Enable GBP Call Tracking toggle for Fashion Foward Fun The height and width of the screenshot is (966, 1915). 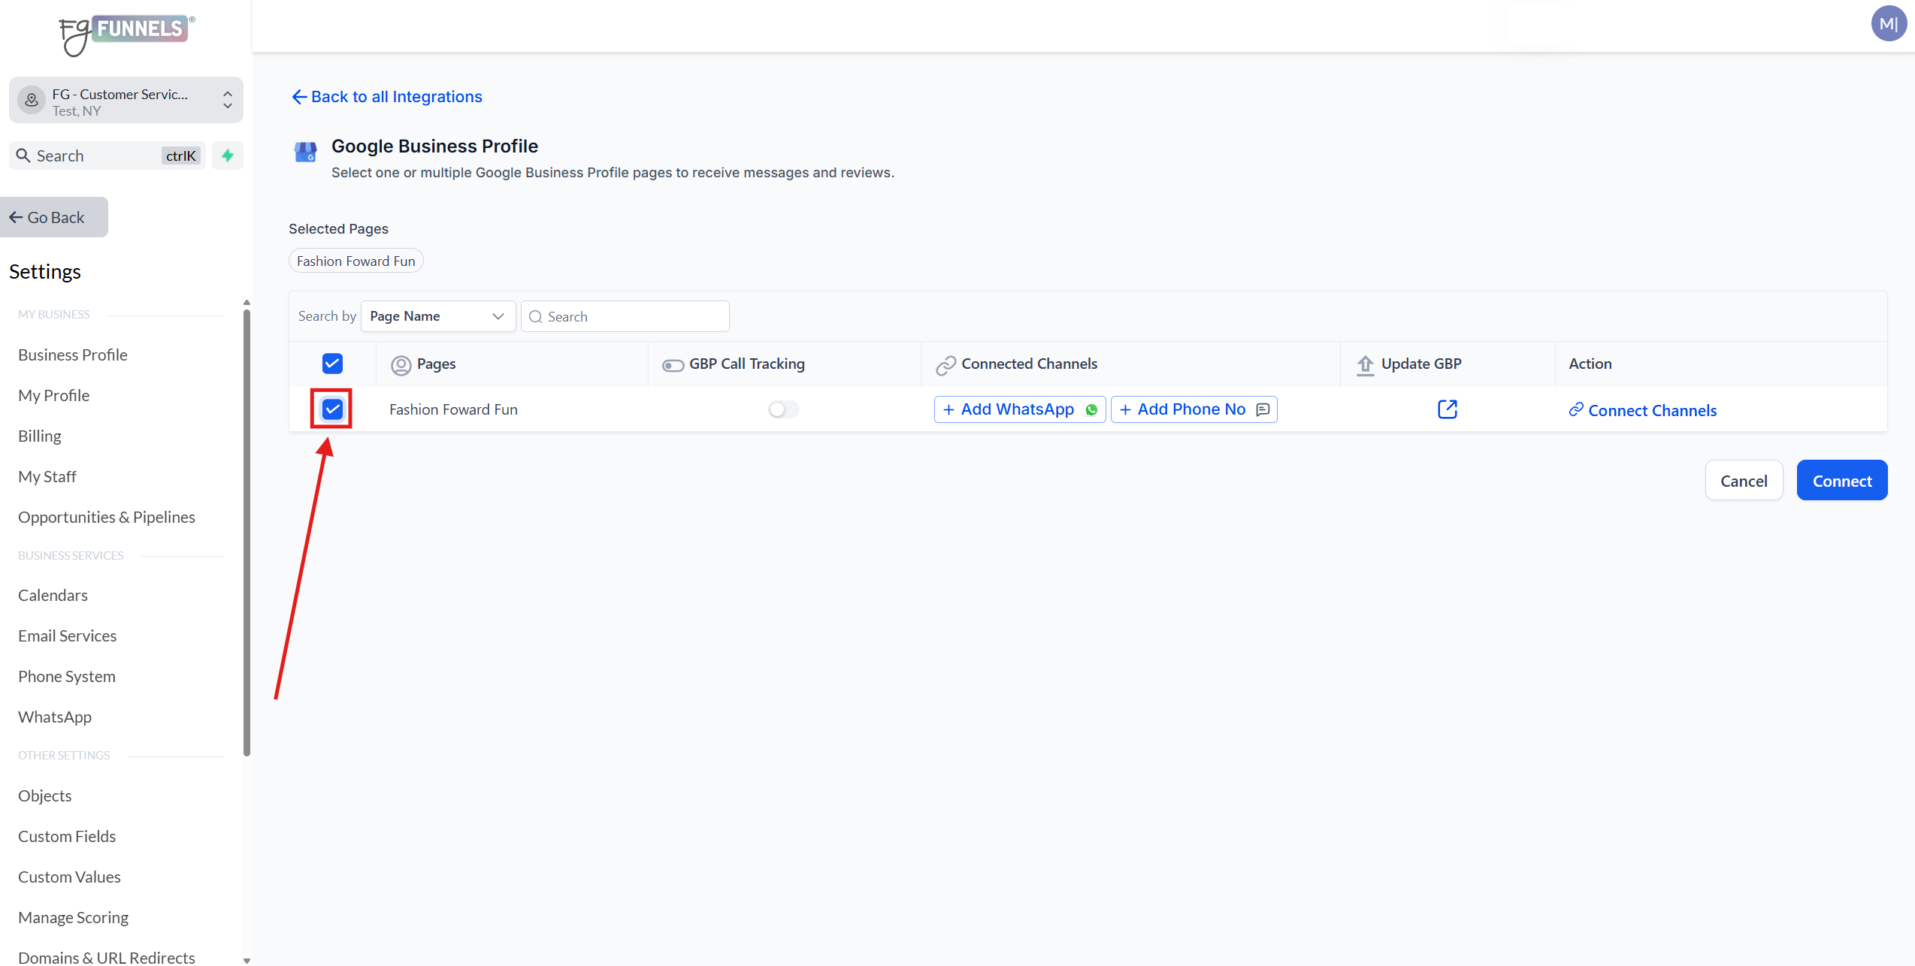tap(783, 409)
